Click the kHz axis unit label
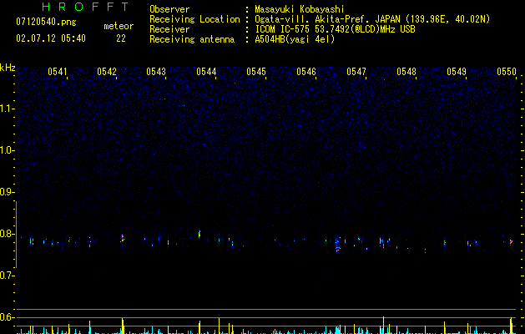This screenshot has width=525, height=334. 8,68
